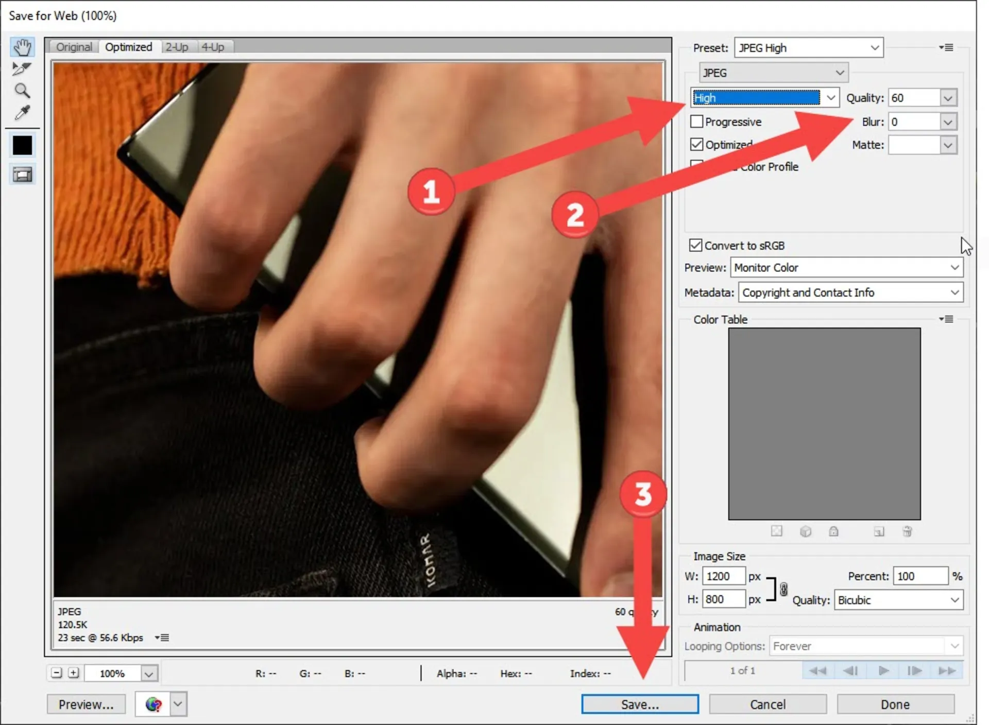Switch to the 4-Up tab
The image size is (989, 725).
click(x=213, y=47)
